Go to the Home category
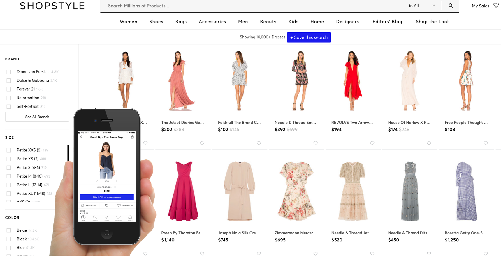 pos(317,22)
